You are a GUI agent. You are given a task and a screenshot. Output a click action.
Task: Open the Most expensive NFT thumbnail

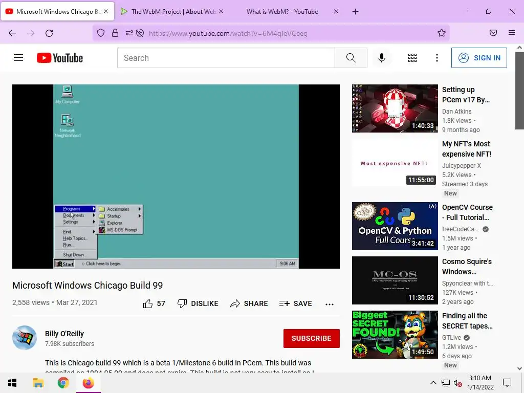395,162
